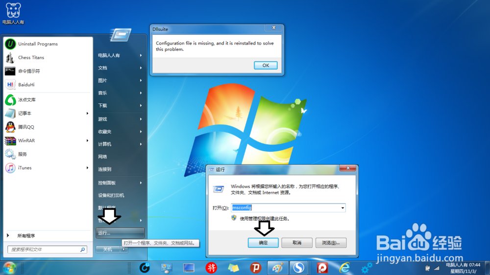Open 游戏 games menu item
Image resolution: width=490 pixels, height=275 pixels.
[120, 119]
